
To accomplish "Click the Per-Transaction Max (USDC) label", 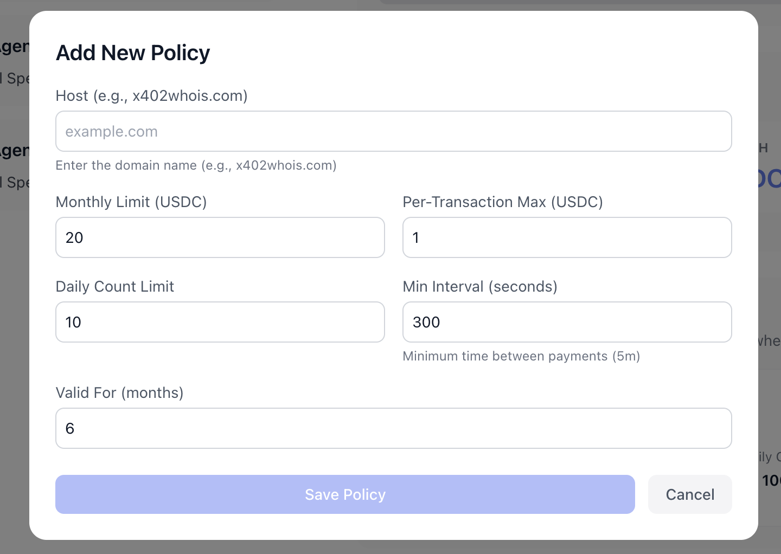I will click(x=503, y=202).
